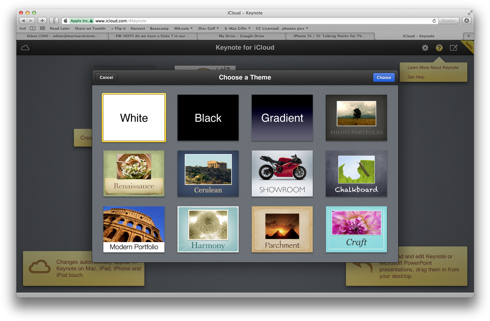Cancel the Choose a Theme dialog

coord(106,78)
